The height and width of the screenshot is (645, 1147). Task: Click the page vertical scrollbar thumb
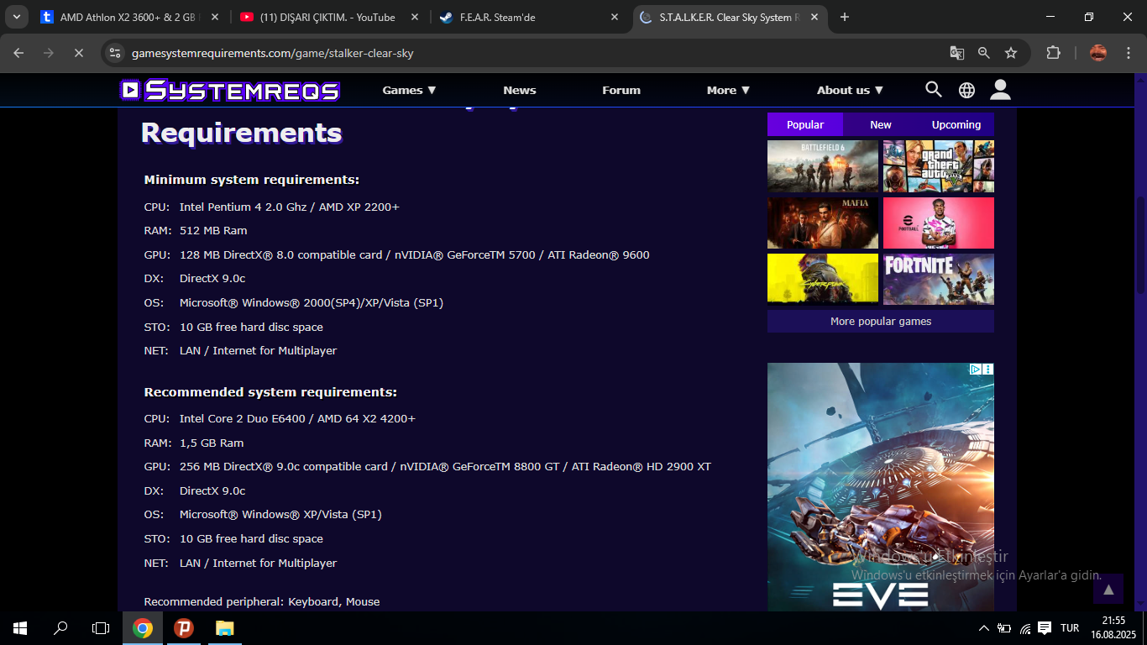click(x=1140, y=244)
